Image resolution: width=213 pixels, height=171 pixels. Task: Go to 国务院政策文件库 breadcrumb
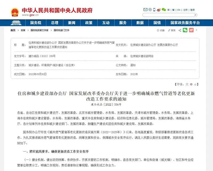39,30
